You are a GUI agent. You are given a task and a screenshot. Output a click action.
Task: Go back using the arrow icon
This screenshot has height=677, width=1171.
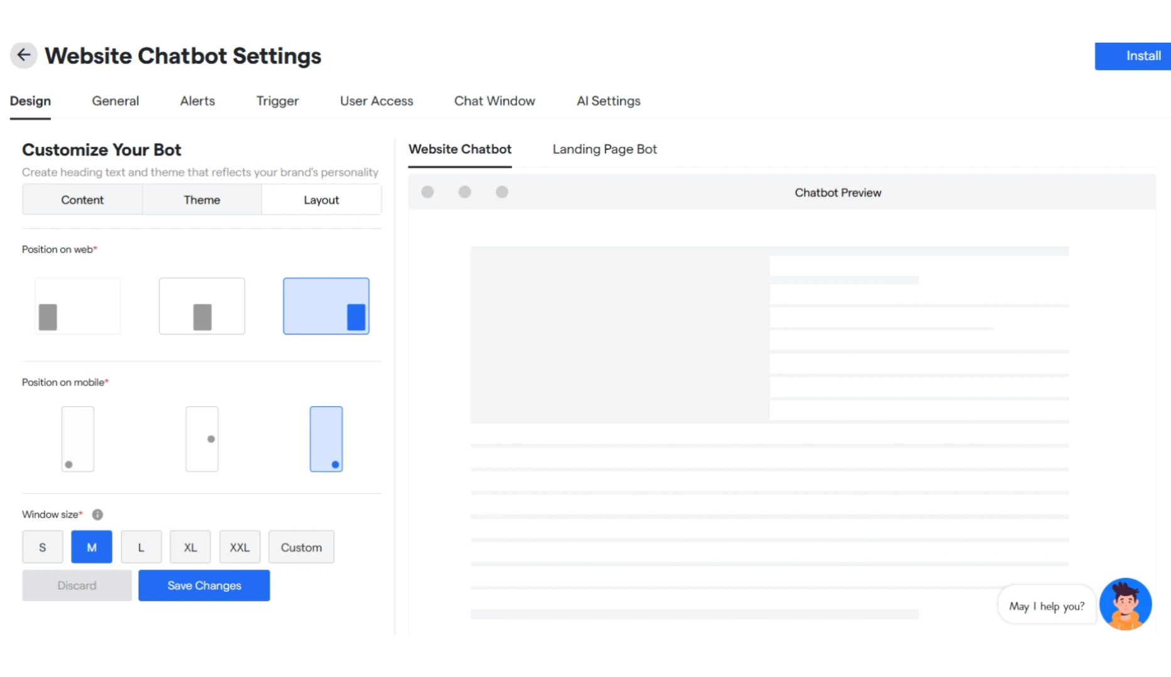[24, 55]
